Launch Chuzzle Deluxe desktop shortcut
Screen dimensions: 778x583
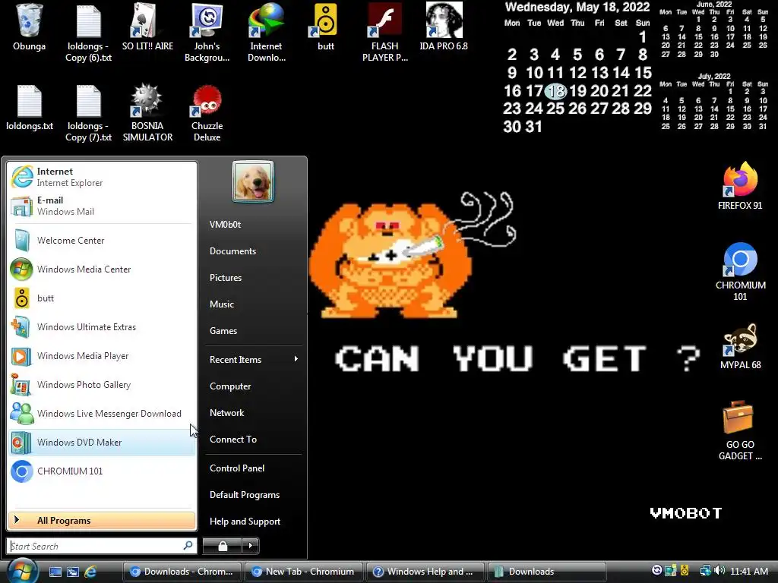click(207, 113)
